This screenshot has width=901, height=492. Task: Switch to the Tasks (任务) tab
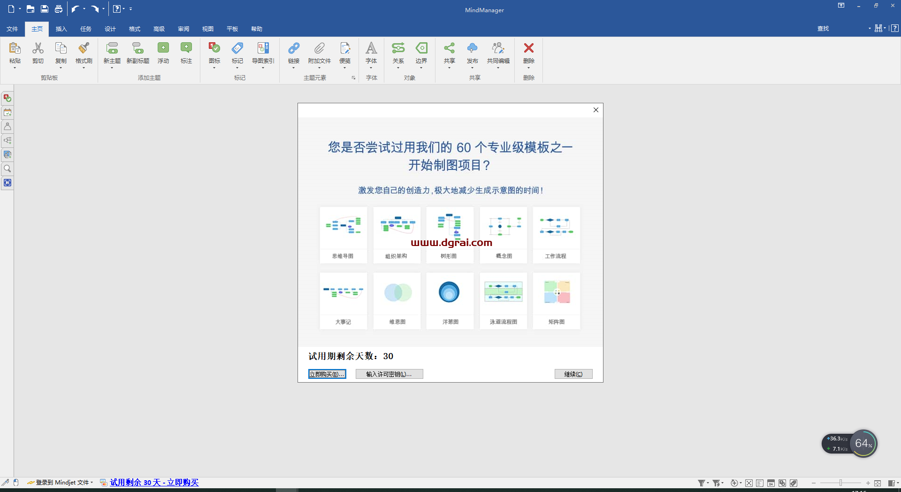click(x=86, y=29)
